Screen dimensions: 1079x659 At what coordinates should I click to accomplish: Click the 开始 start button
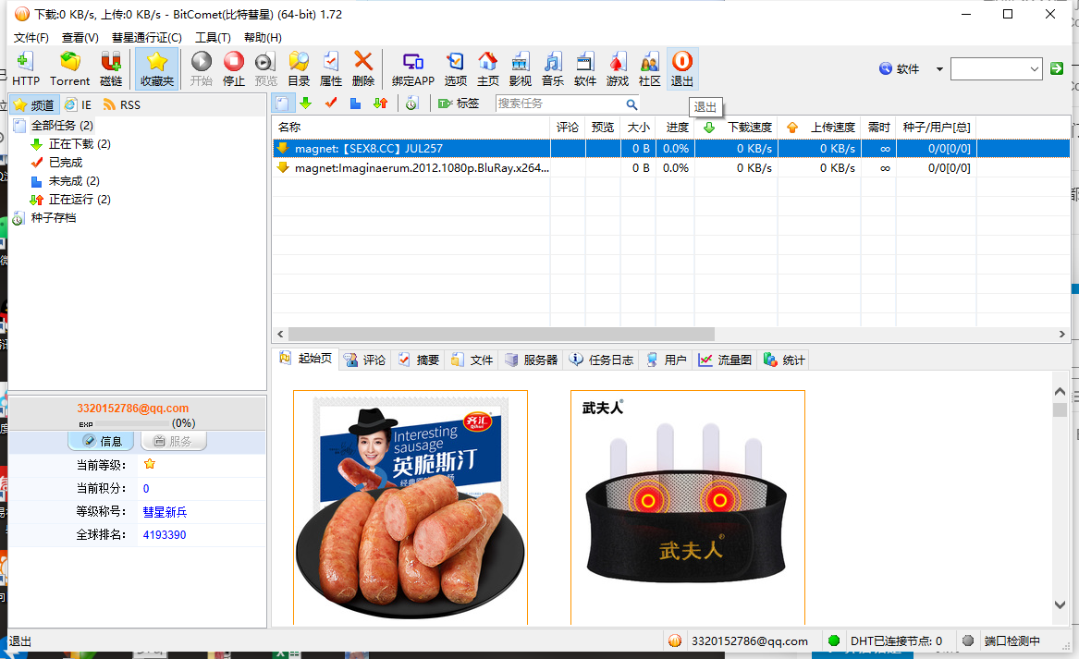pyautogui.click(x=201, y=68)
